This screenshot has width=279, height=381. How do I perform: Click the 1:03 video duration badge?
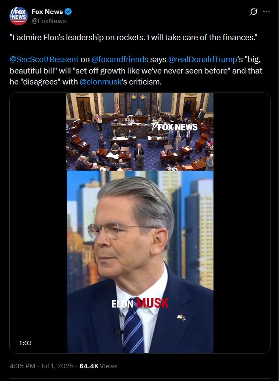pos(25,343)
